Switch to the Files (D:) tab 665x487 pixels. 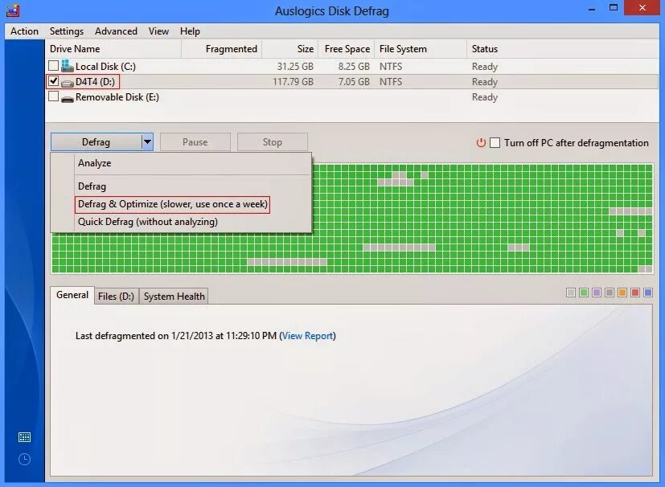coord(116,297)
